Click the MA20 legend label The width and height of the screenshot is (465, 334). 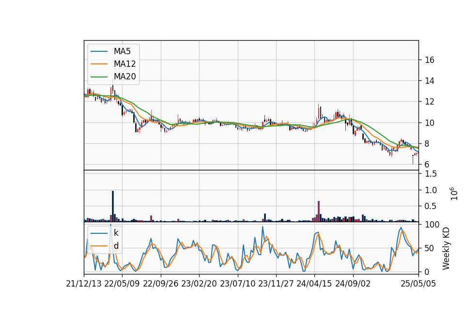click(x=124, y=76)
